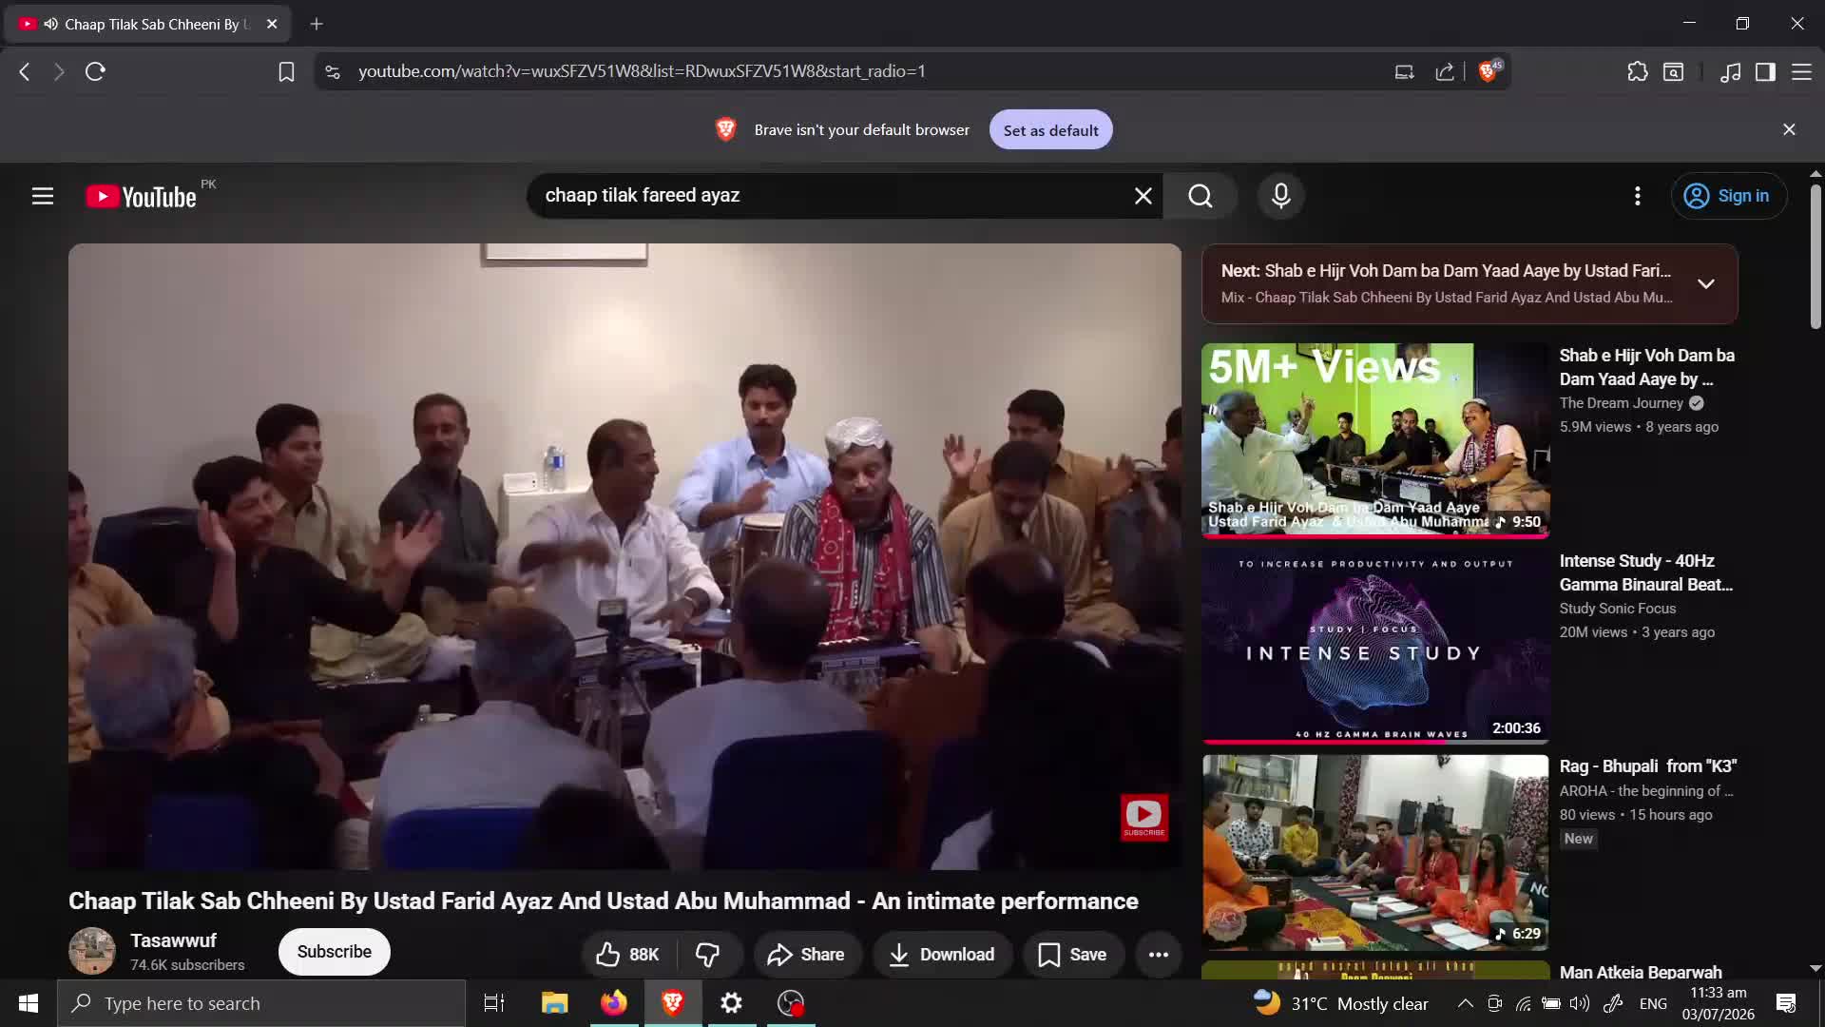
Task: Bookmark this page in Brave
Action: 286,71
